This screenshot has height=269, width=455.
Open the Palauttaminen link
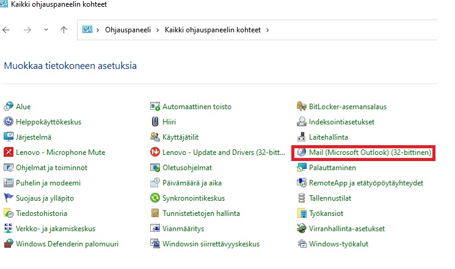coord(332,168)
